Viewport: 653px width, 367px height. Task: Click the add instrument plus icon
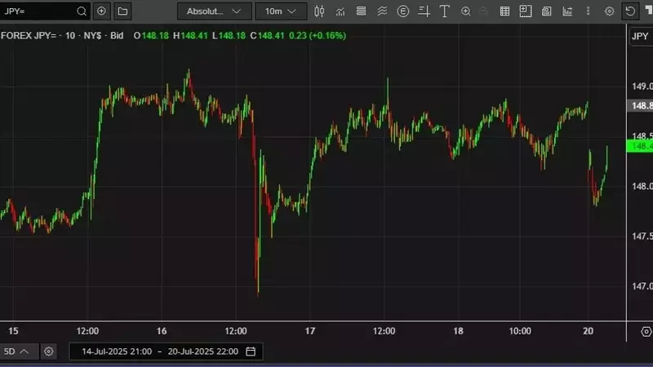(101, 11)
